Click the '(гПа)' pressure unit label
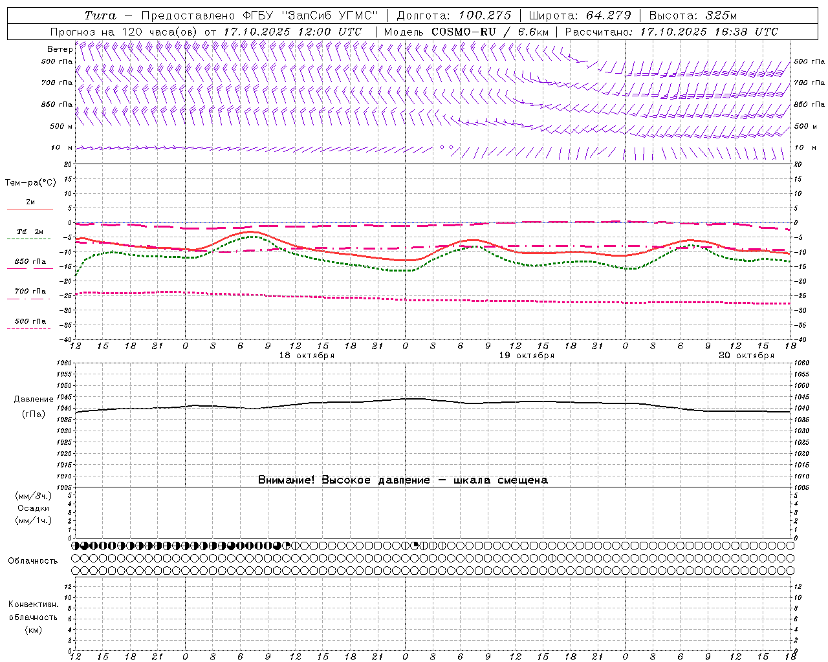Image resolution: width=828 pixels, height=662 pixels. (34, 414)
